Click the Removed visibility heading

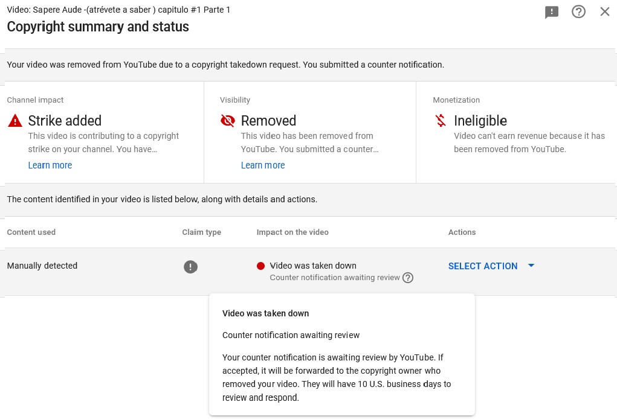(x=268, y=121)
